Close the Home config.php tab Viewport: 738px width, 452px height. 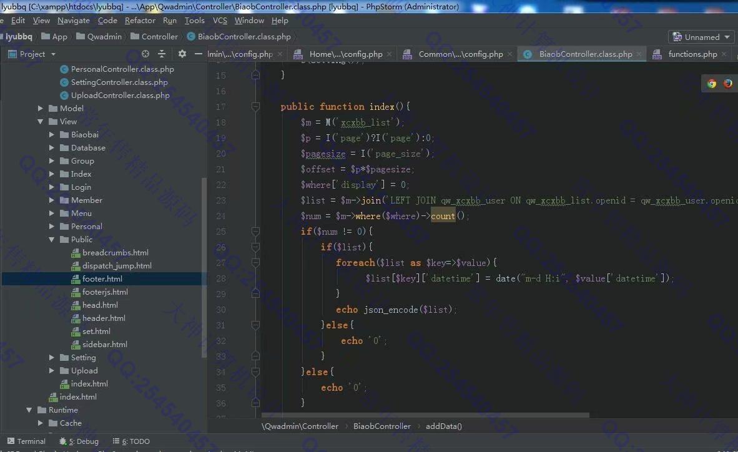click(389, 54)
